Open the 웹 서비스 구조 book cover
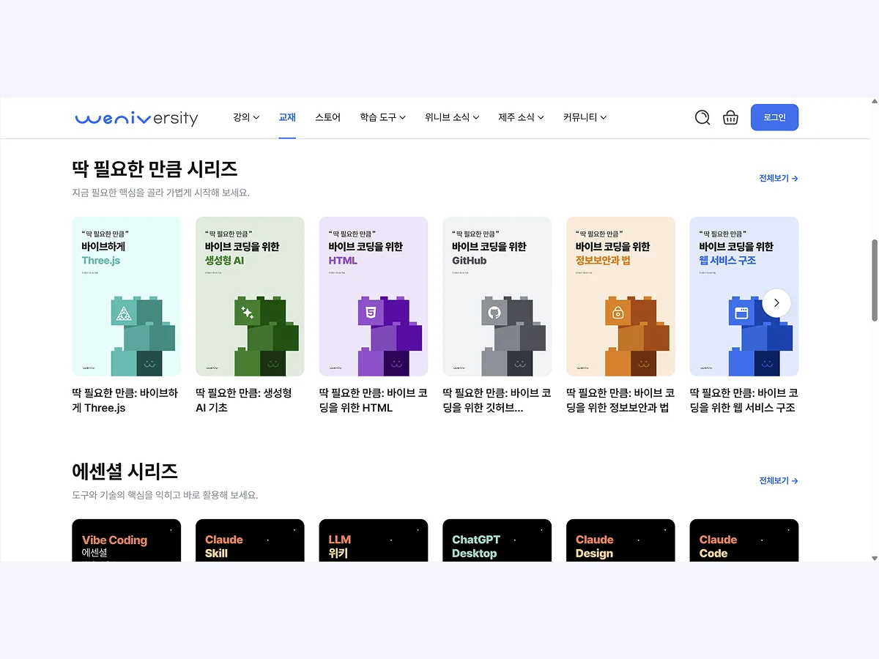This screenshot has width=879, height=659. (744, 297)
